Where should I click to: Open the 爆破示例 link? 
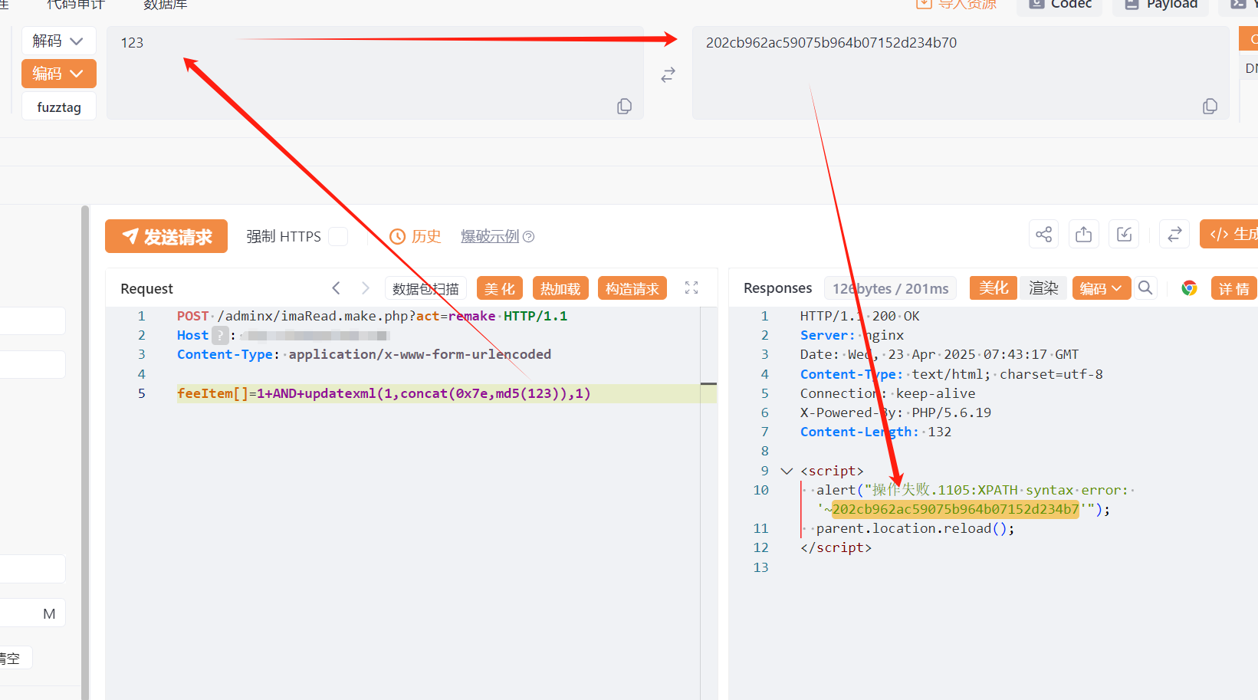pos(490,236)
